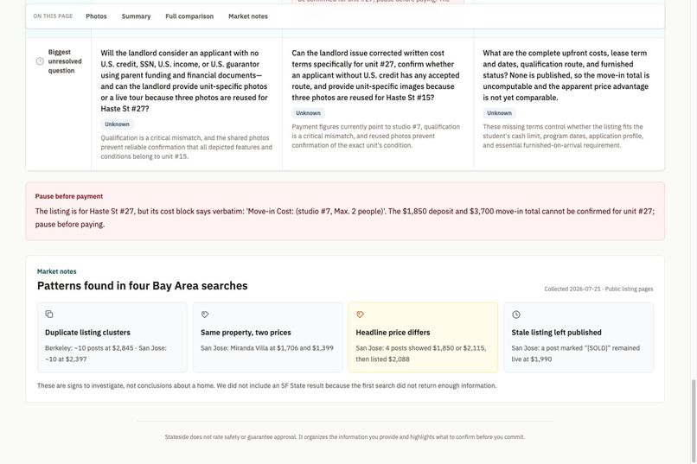Select the Same property, two prices heading

246,332
